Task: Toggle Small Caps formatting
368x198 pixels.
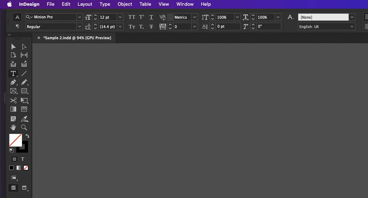Action: click(x=132, y=27)
